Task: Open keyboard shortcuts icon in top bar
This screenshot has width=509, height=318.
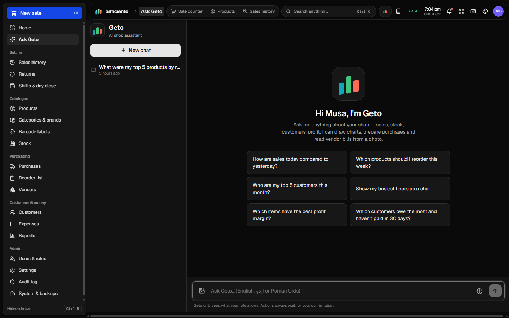Action: click(x=473, y=11)
